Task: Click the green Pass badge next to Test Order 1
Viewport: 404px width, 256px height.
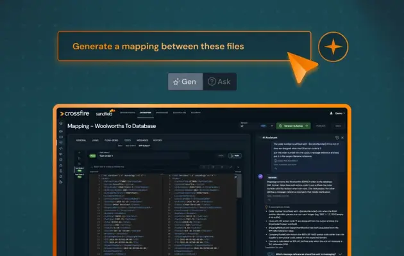Action: 93,156
